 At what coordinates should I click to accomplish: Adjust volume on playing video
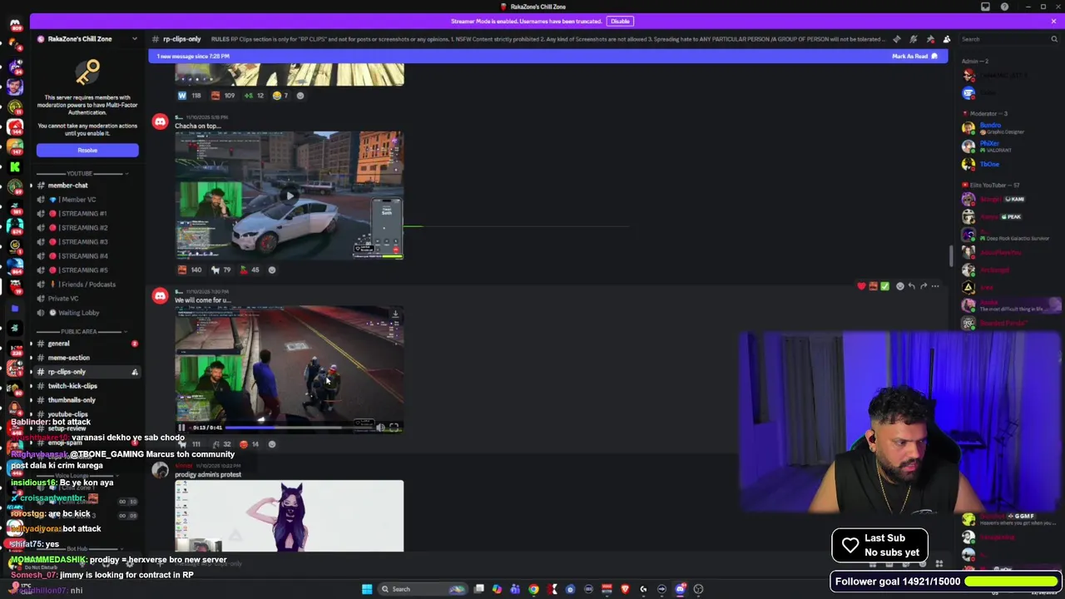tap(381, 428)
